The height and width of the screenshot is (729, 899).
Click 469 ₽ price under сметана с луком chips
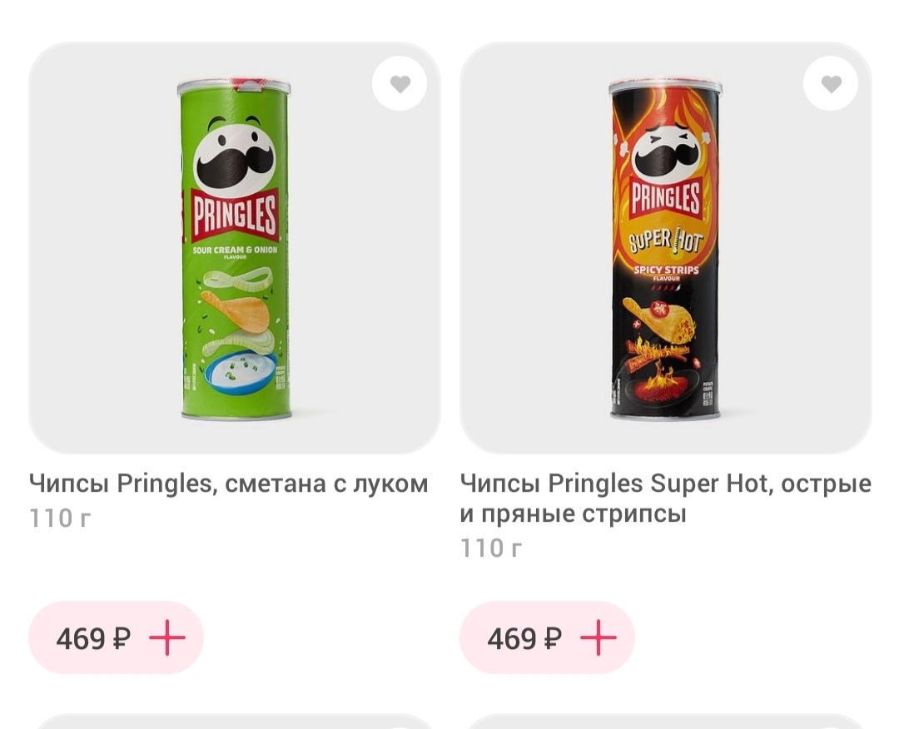[x=93, y=638]
